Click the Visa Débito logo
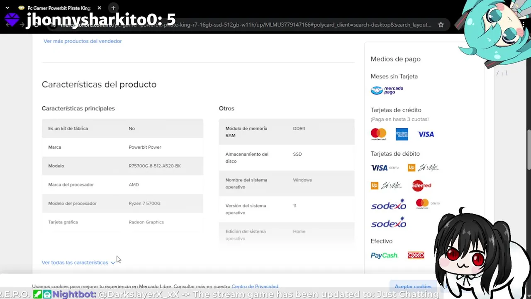 tap(385, 168)
